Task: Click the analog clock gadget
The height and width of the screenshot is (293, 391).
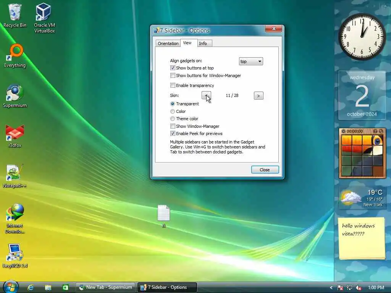Action: 362,37
